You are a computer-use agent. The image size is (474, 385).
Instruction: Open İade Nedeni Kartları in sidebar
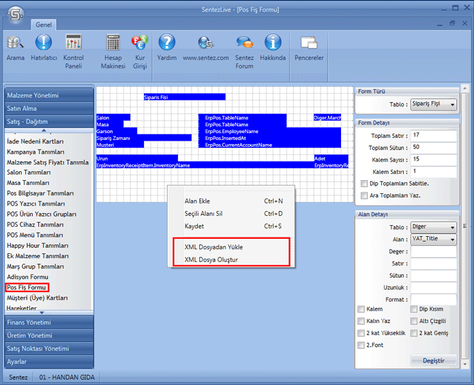tap(35, 141)
